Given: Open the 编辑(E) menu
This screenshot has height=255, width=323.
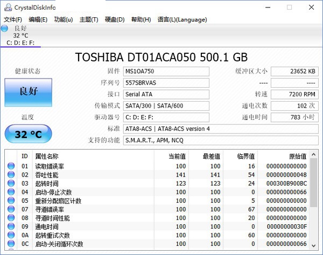Looking at the screenshot, I should [x=38, y=19].
